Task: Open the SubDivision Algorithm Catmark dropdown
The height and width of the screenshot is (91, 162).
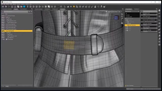Action: 149,25
